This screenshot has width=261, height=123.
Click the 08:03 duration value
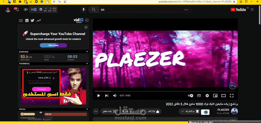pyautogui.click(x=72, y=57)
